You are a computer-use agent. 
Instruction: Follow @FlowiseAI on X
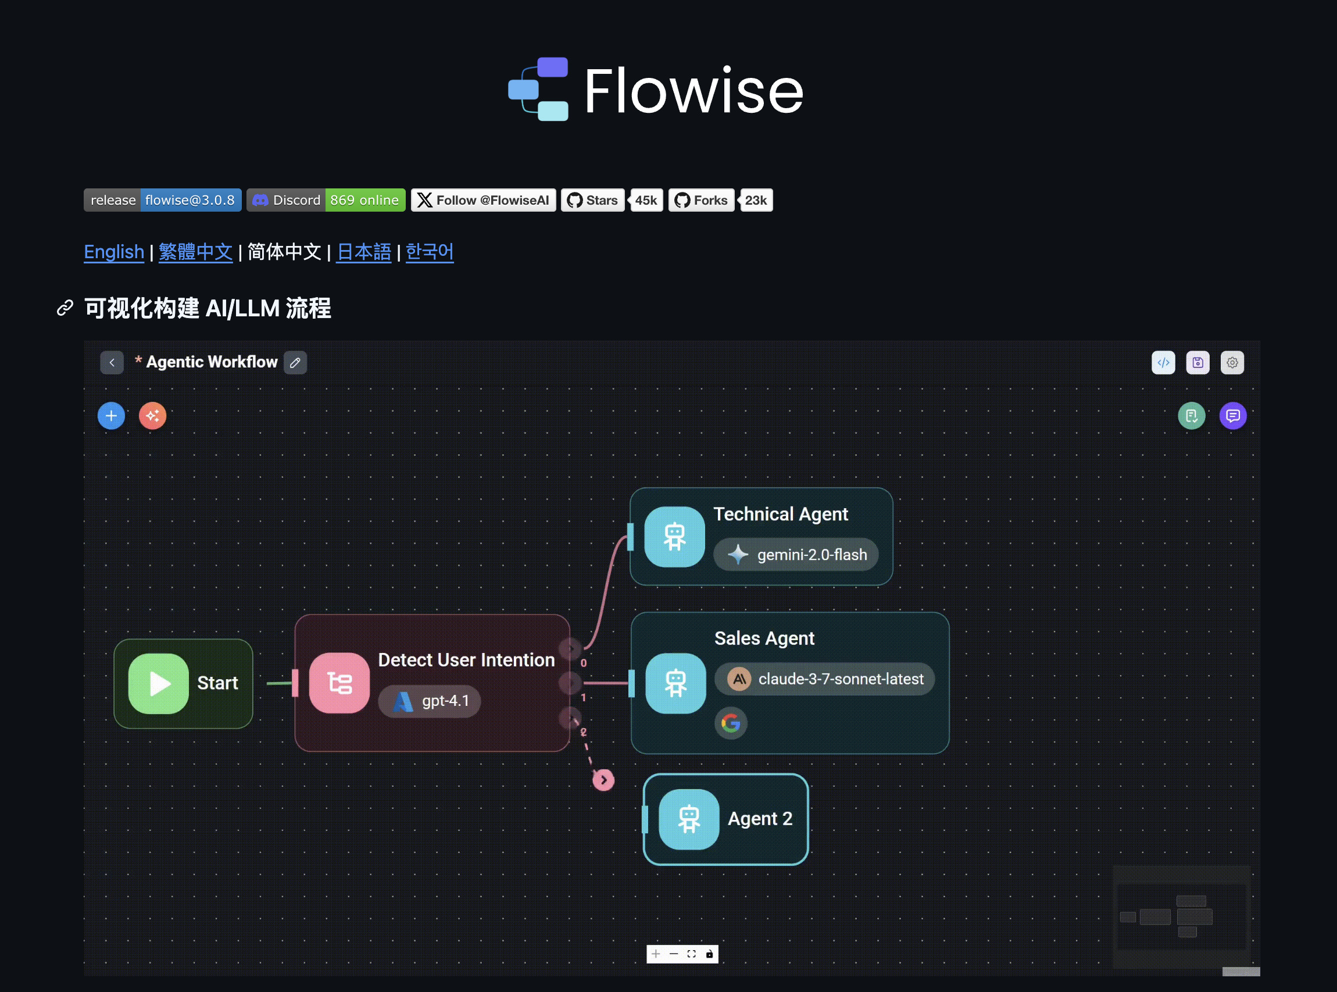click(483, 200)
